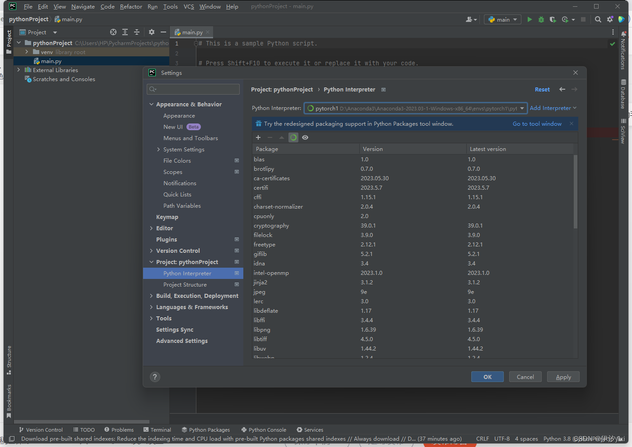Click Go to tool window link
This screenshot has width=632, height=447.
click(537, 124)
